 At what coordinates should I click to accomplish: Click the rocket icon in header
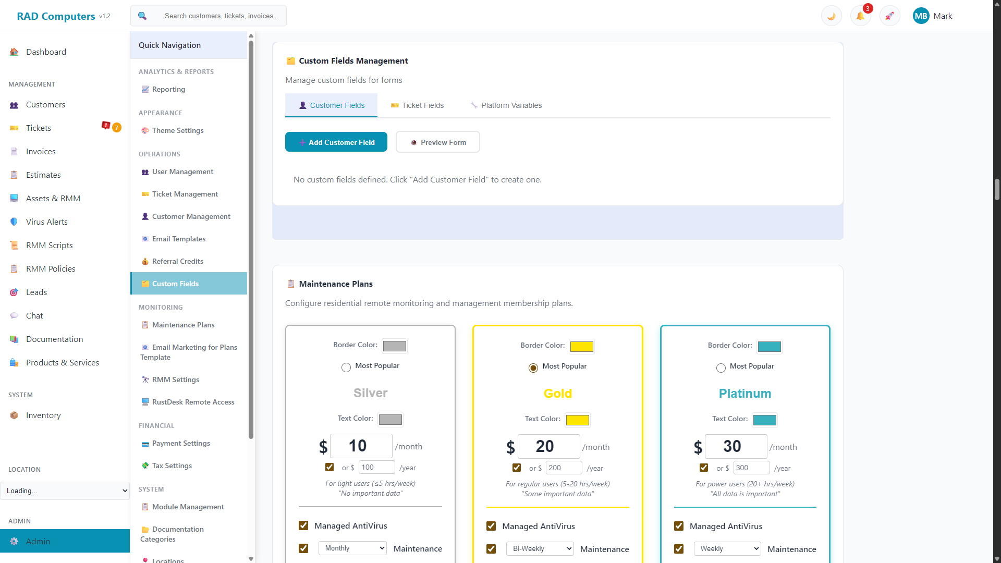tap(889, 16)
